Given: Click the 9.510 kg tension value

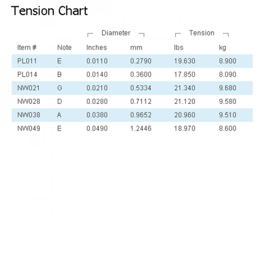Looking at the screenshot, I should click(x=228, y=115).
